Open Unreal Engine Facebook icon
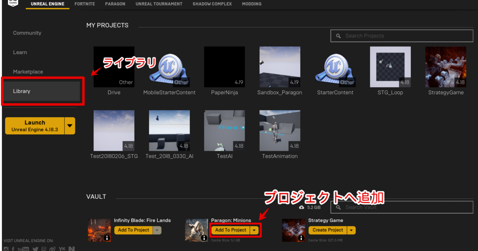This screenshot has width=478, height=251. point(13,249)
